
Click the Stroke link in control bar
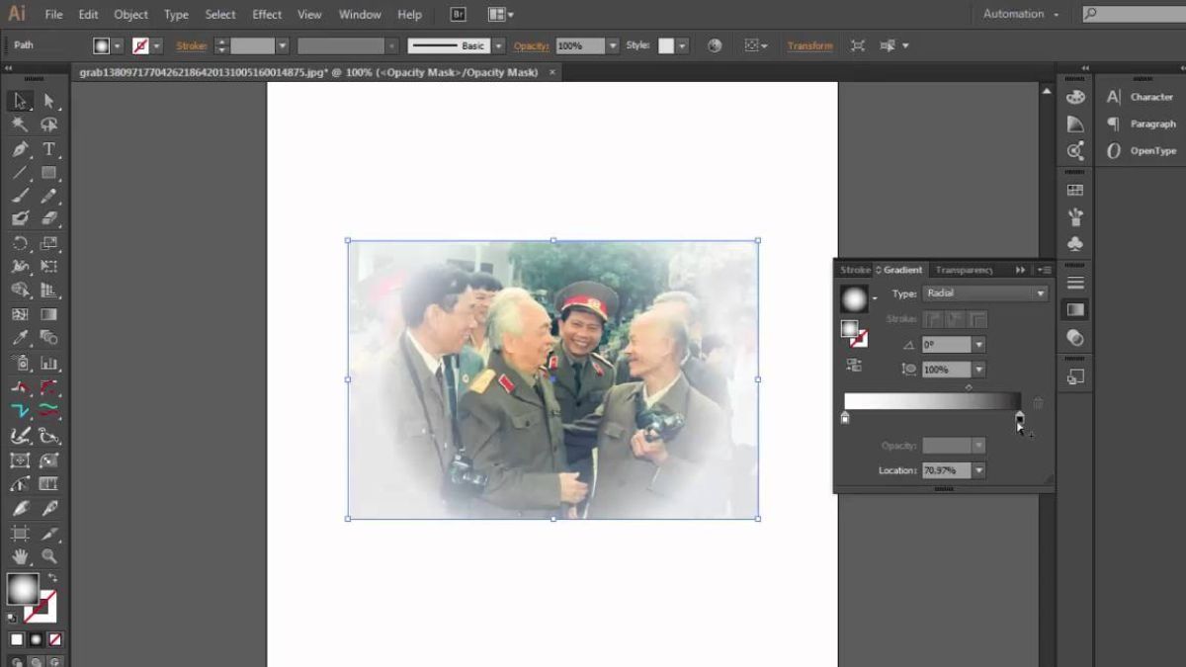(191, 46)
